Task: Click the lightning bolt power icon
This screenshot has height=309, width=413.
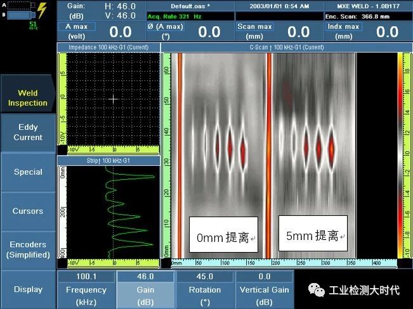Action: pos(42,10)
